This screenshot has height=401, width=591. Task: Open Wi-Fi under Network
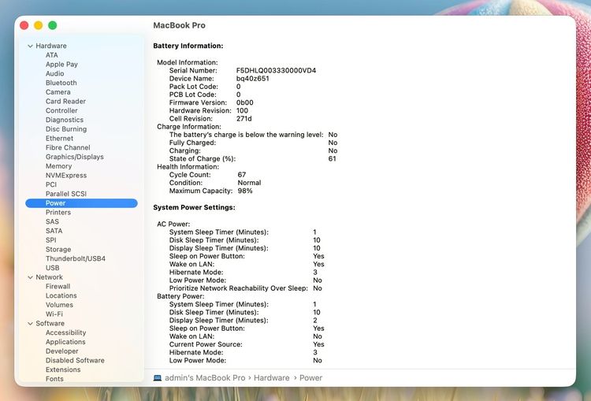point(54,314)
